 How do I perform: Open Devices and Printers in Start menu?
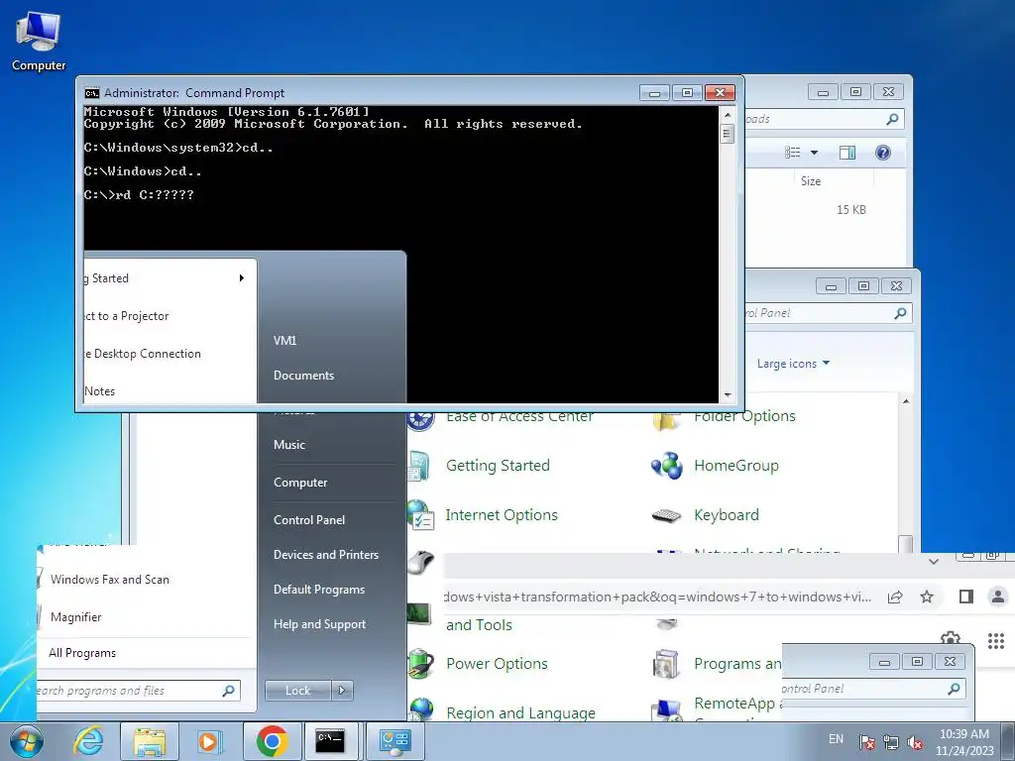click(x=326, y=555)
